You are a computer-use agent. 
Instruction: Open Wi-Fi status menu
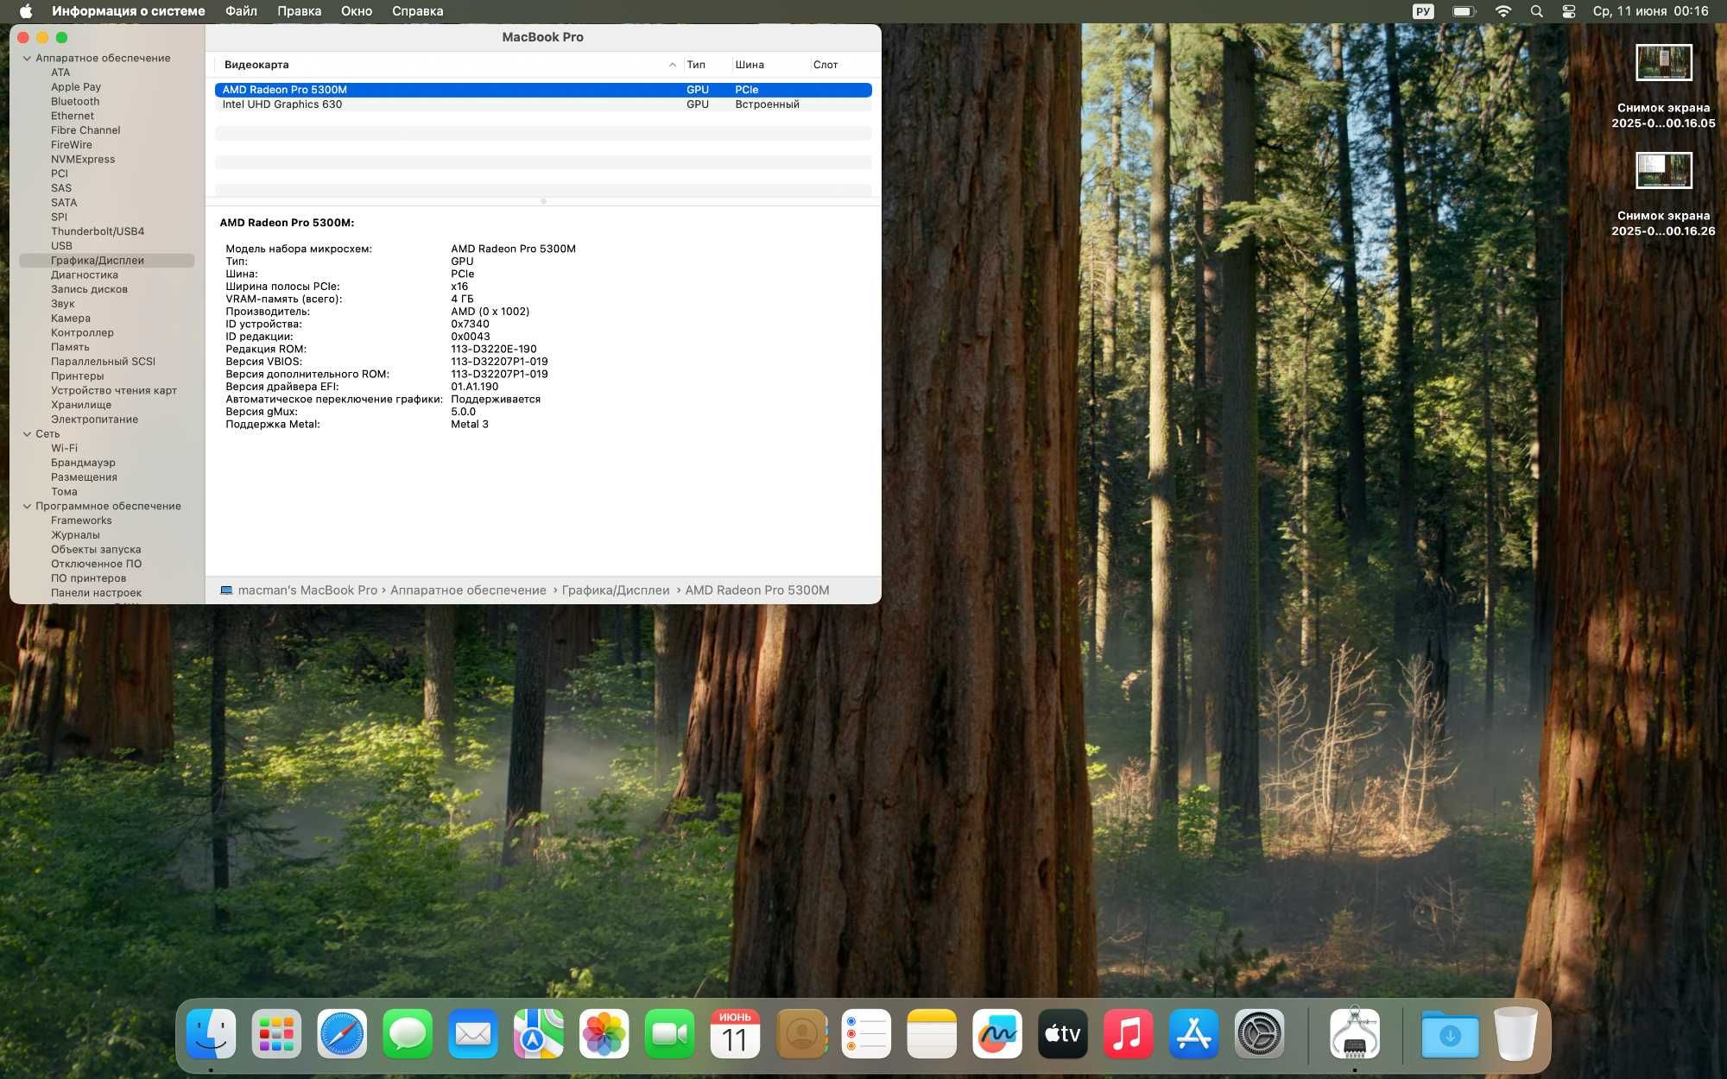coord(1503,11)
